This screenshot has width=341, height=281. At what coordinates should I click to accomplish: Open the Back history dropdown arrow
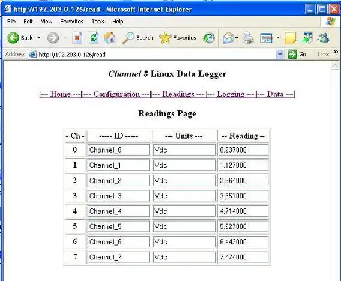click(x=39, y=38)
